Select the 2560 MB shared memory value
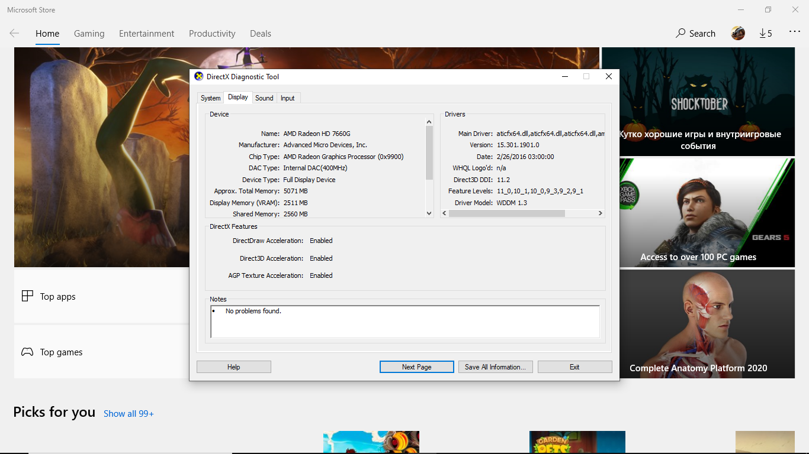 296,214
